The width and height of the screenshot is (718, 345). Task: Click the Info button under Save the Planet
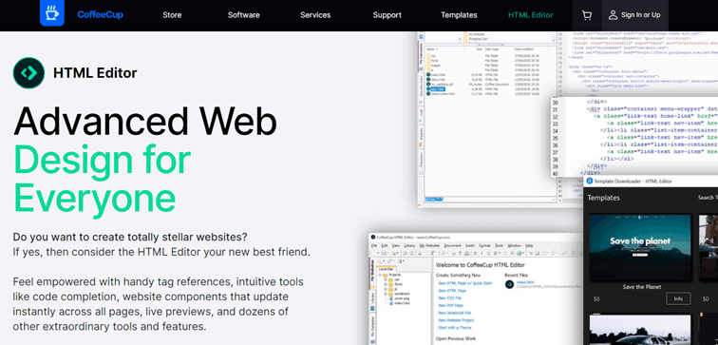678,298
